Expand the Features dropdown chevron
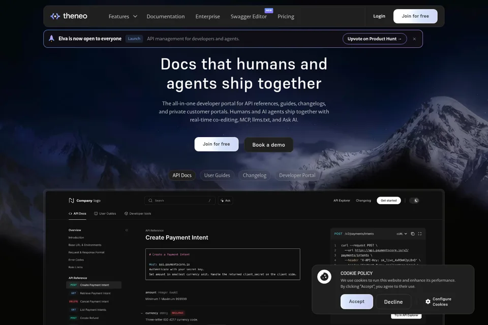 pos(135,16)
